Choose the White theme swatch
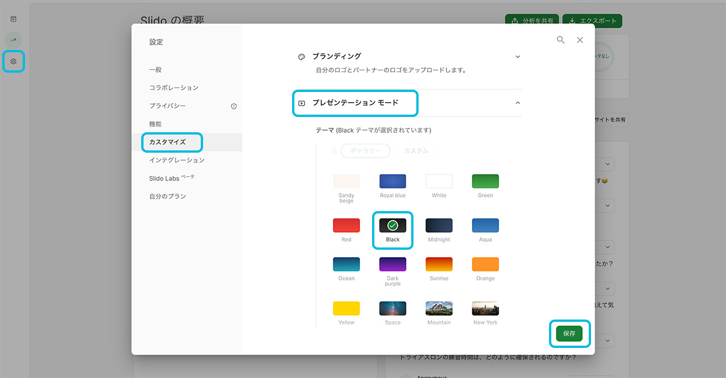Image resolution: width=726 pixels, height=378 pixels. click(439, 182)
